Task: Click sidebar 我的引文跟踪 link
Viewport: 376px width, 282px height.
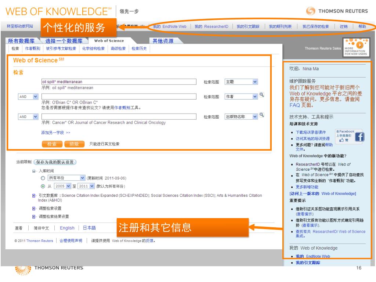Action: pos(308,263)
